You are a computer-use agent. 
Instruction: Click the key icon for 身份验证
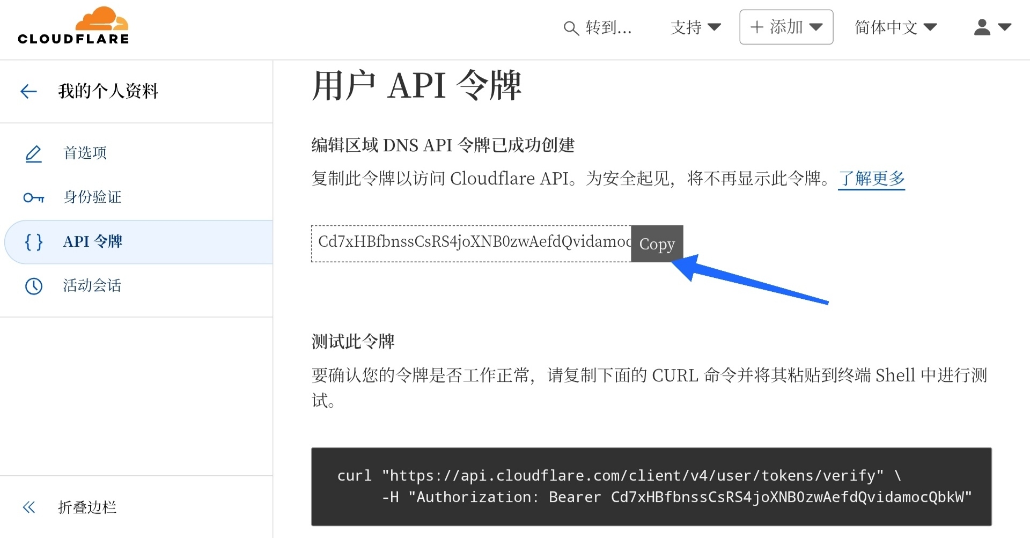34,197
